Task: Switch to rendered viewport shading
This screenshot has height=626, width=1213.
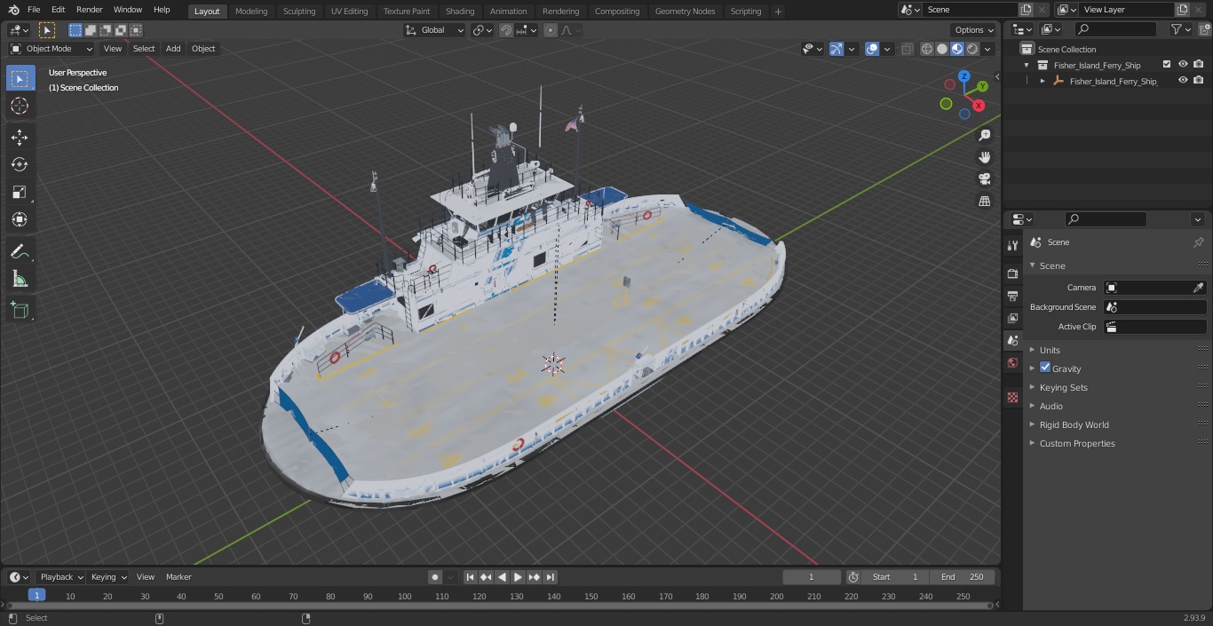Action: tap(972, 49)
